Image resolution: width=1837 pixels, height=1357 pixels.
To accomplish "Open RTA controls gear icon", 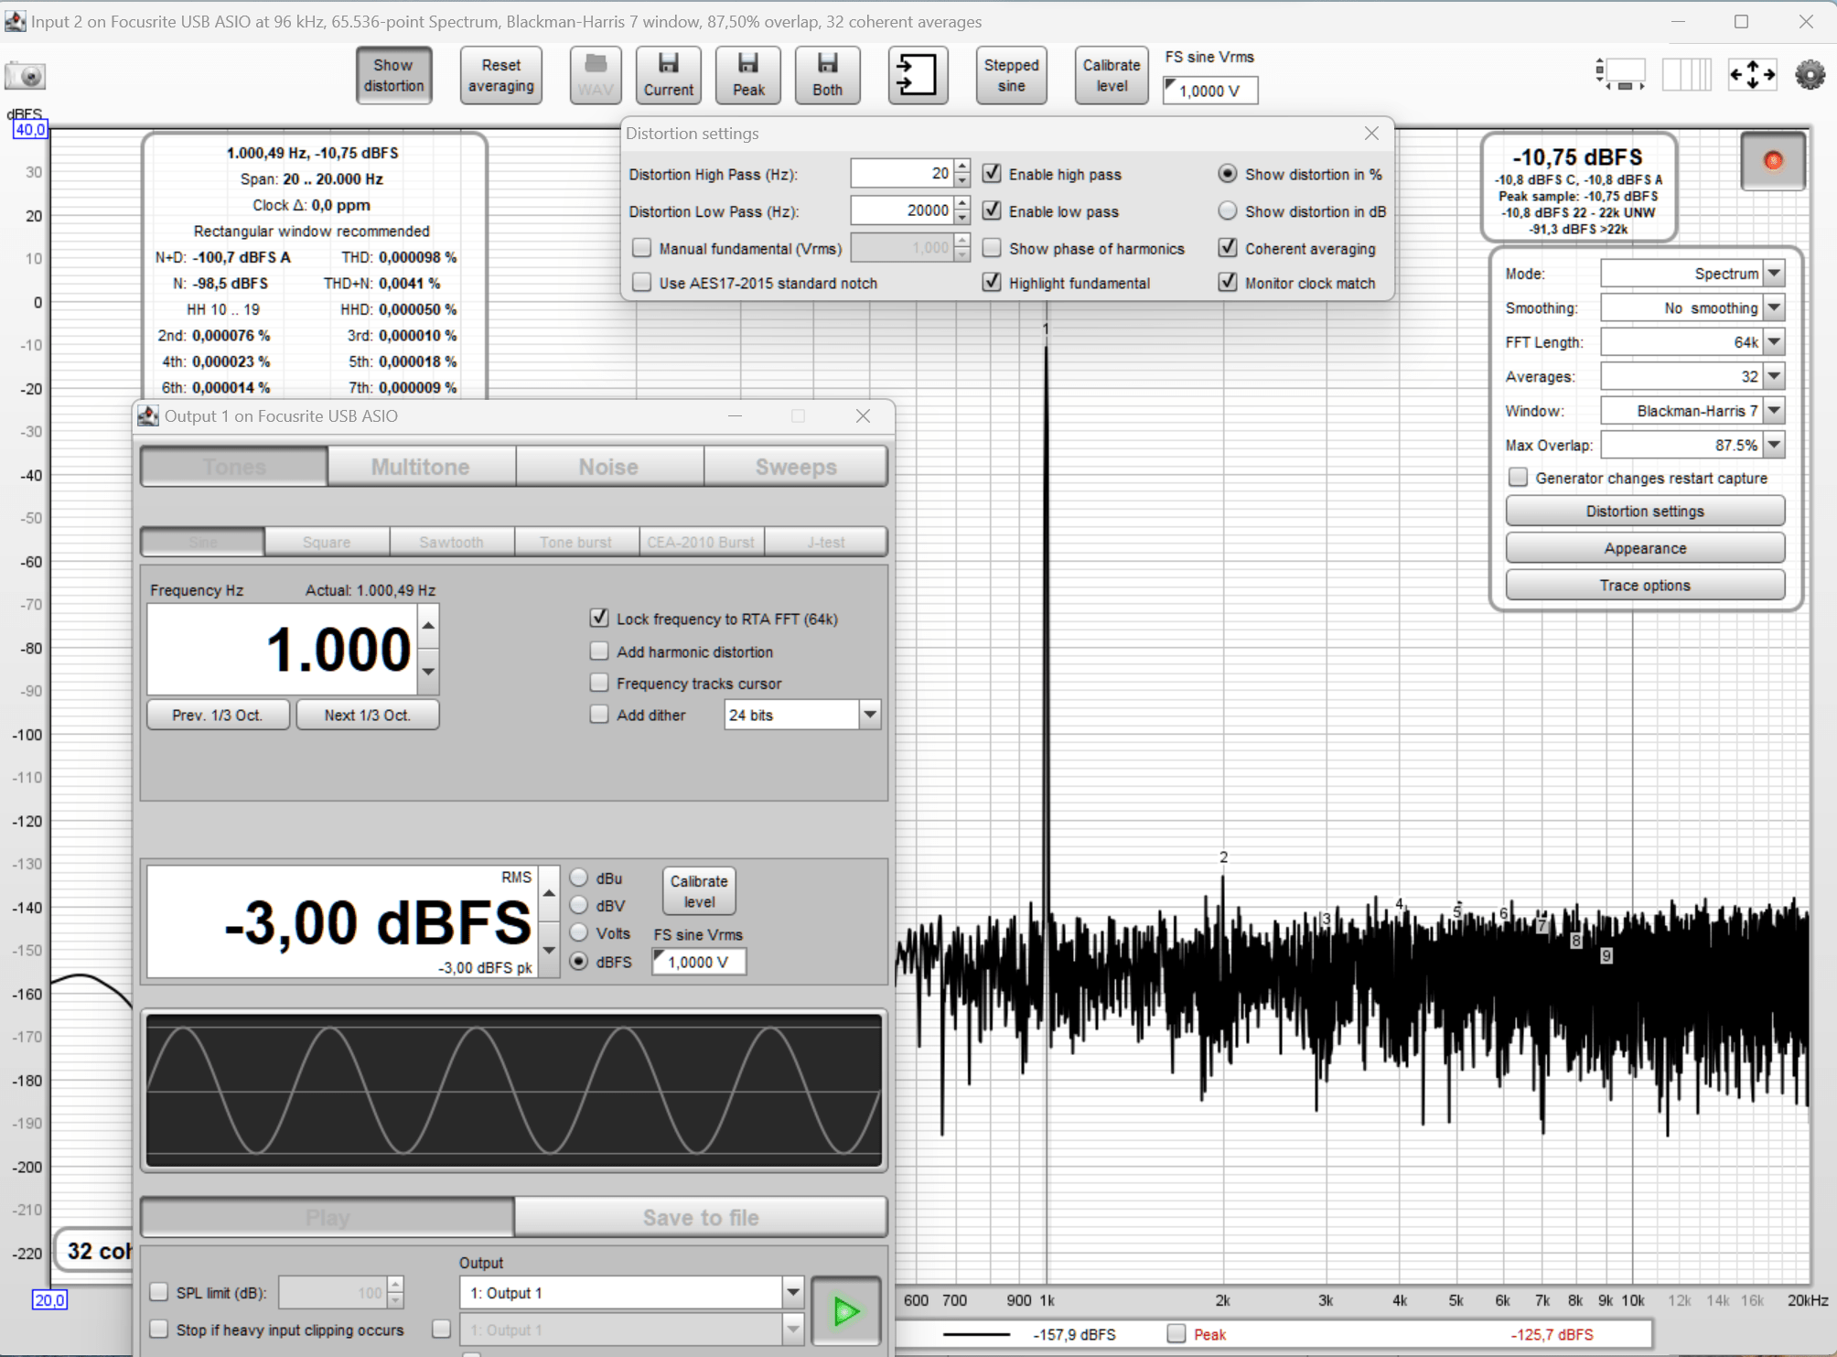I will click(1810, 75).
